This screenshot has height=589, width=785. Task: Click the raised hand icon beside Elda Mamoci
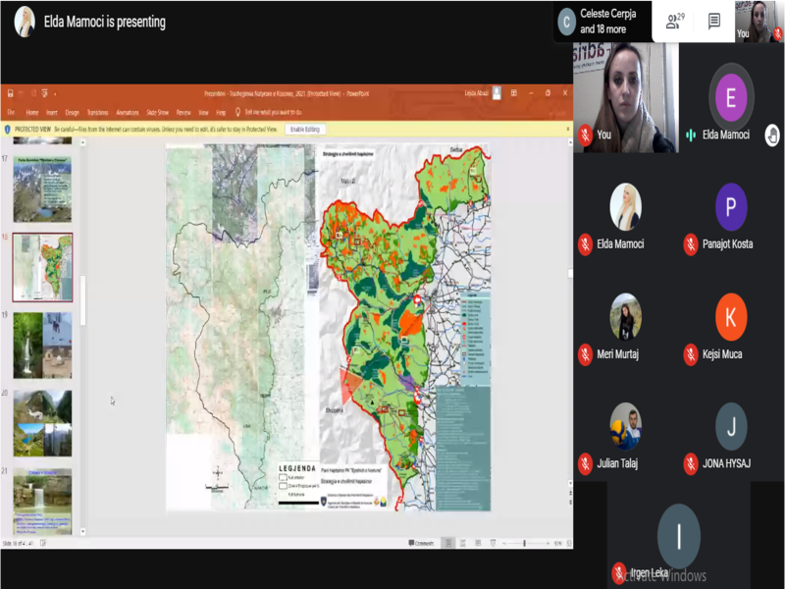[772, 135]
